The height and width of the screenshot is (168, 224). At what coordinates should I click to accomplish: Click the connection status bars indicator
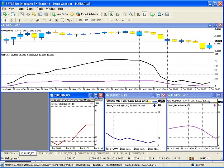point(191,158)
